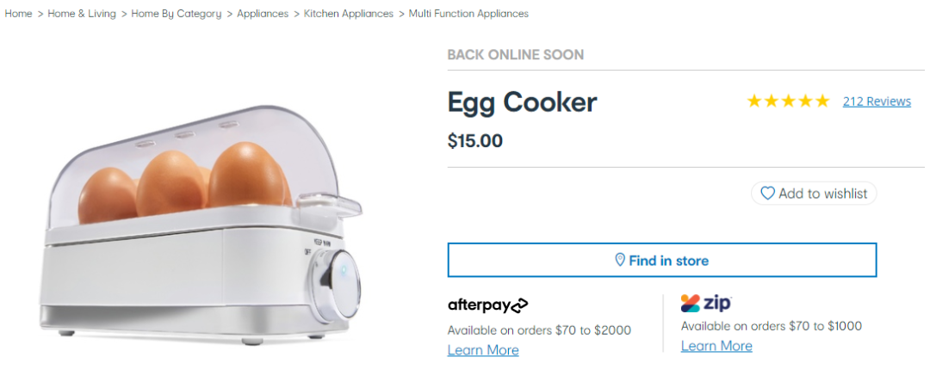Click the Egg Cooker product title
The image size is (930, 388).
click(x=522, y=102)
